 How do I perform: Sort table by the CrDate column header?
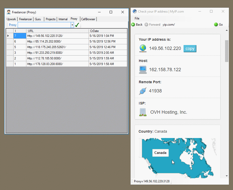(x=108, y=31)
